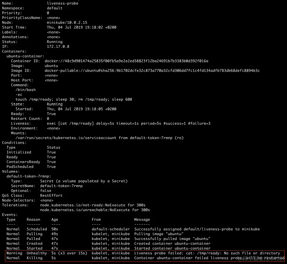This screenshot has width=287, height=264.
Task: Click the 'Warning' event type
Action: click(x=14, y=253)
